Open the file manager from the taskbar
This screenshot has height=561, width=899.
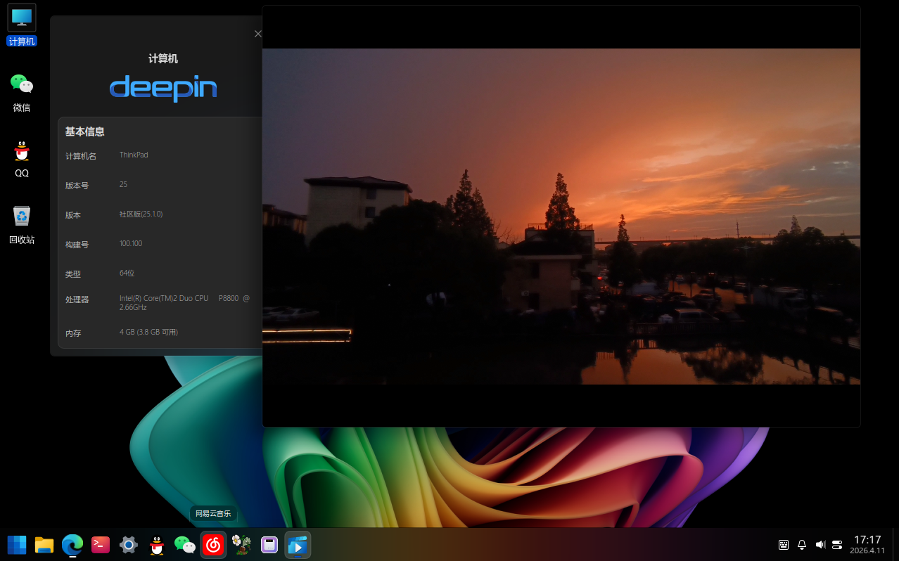(x=44, y=545)
